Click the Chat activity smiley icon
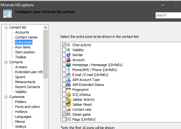Screen dimensions: 181x129 (69, 45)
